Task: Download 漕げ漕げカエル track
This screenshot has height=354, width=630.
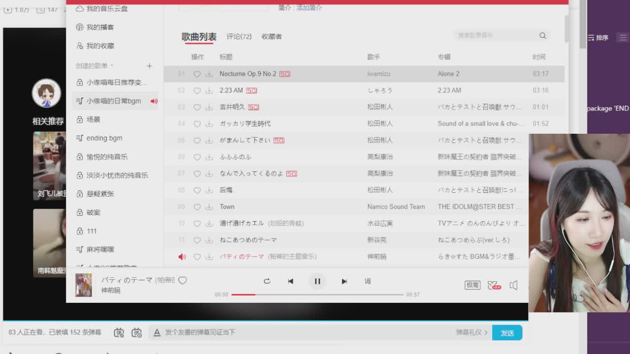Action: click(209, 224)
